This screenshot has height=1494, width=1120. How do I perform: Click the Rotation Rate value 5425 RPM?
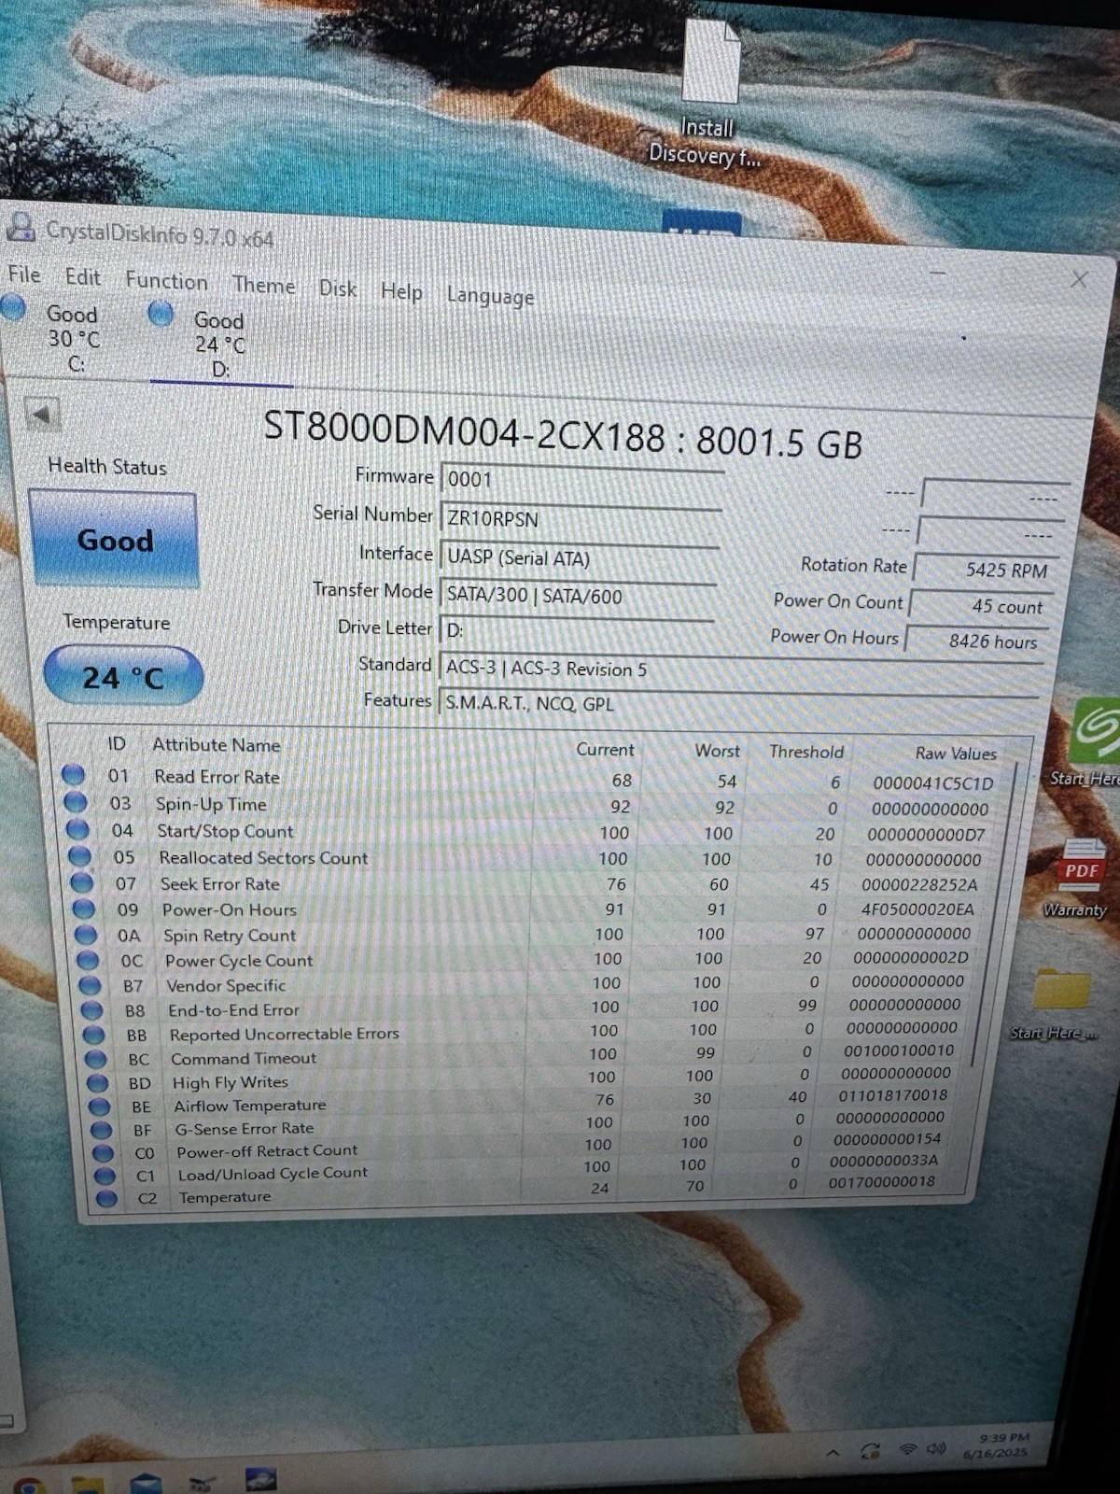pos(986,569)
